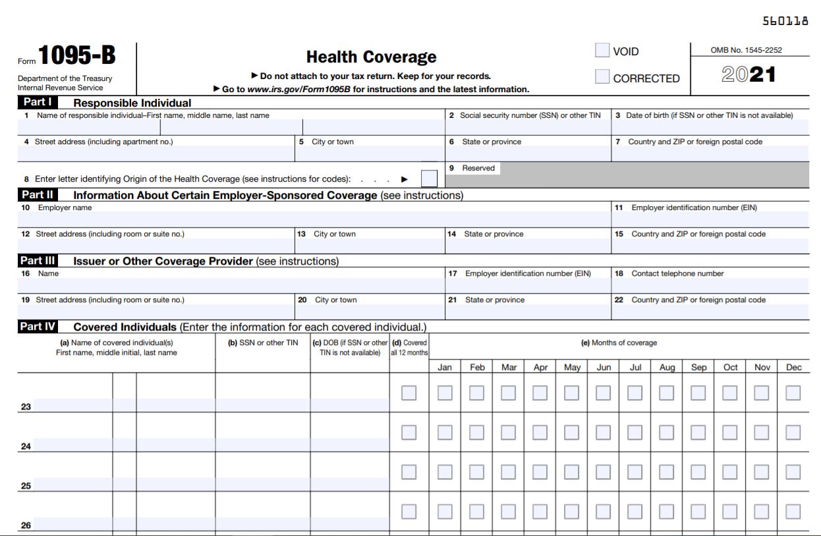
Task: Check May coverage box in row 23
Action: 572,393
